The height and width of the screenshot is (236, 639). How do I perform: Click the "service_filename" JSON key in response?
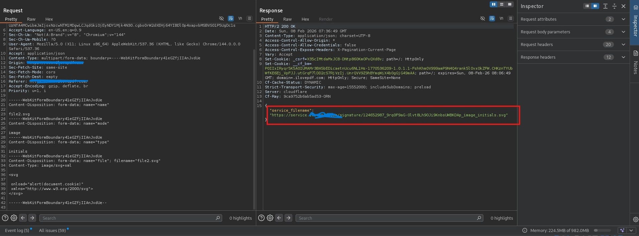click(291, 110)
